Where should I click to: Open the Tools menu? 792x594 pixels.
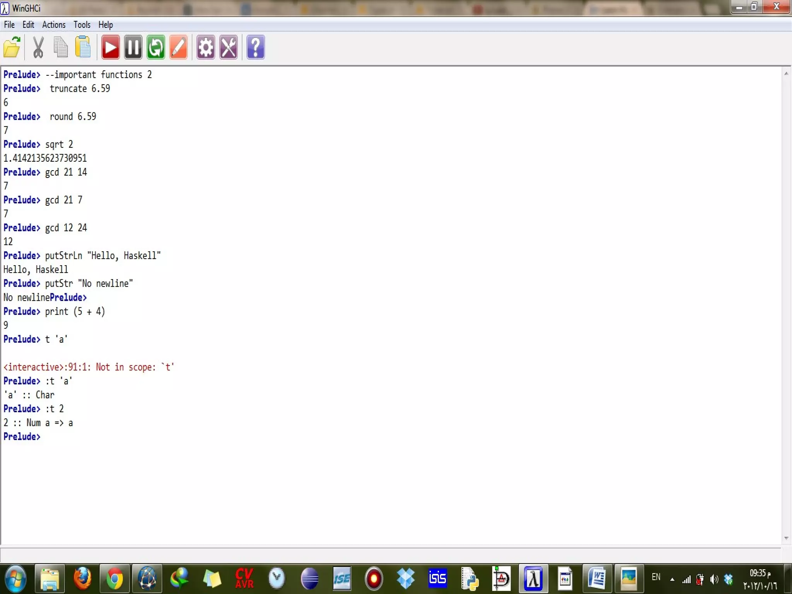[x=82, y=25]
